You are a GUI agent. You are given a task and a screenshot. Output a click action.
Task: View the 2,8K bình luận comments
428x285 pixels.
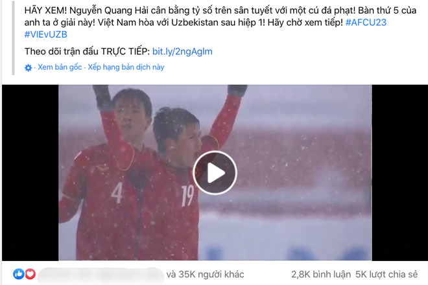coord(321,275)
